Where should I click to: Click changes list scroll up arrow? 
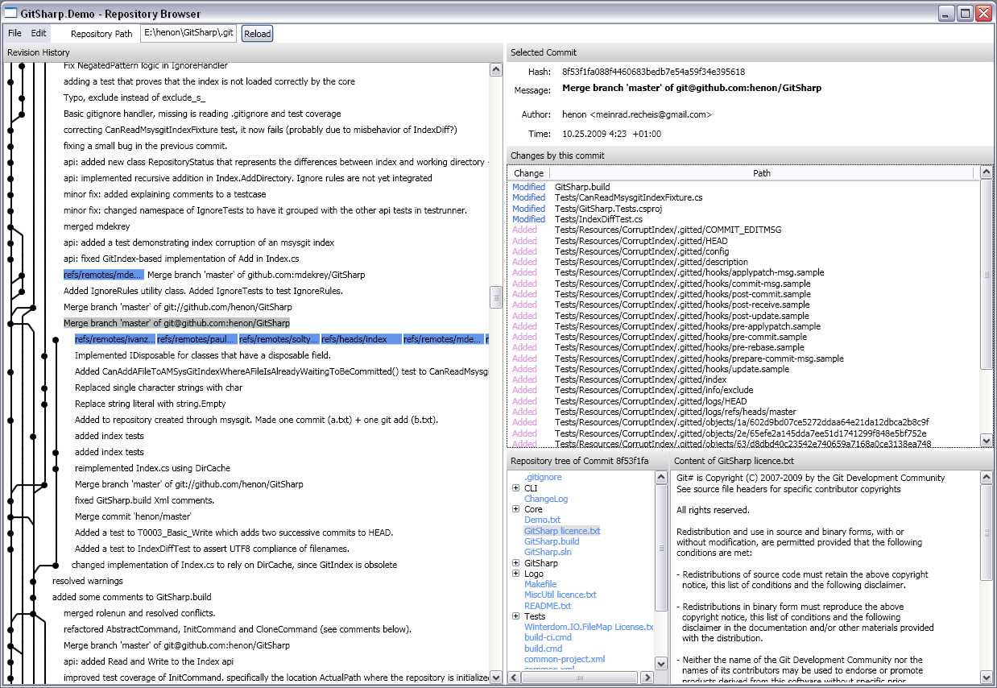pyautogui.click(x=987, y=172)
